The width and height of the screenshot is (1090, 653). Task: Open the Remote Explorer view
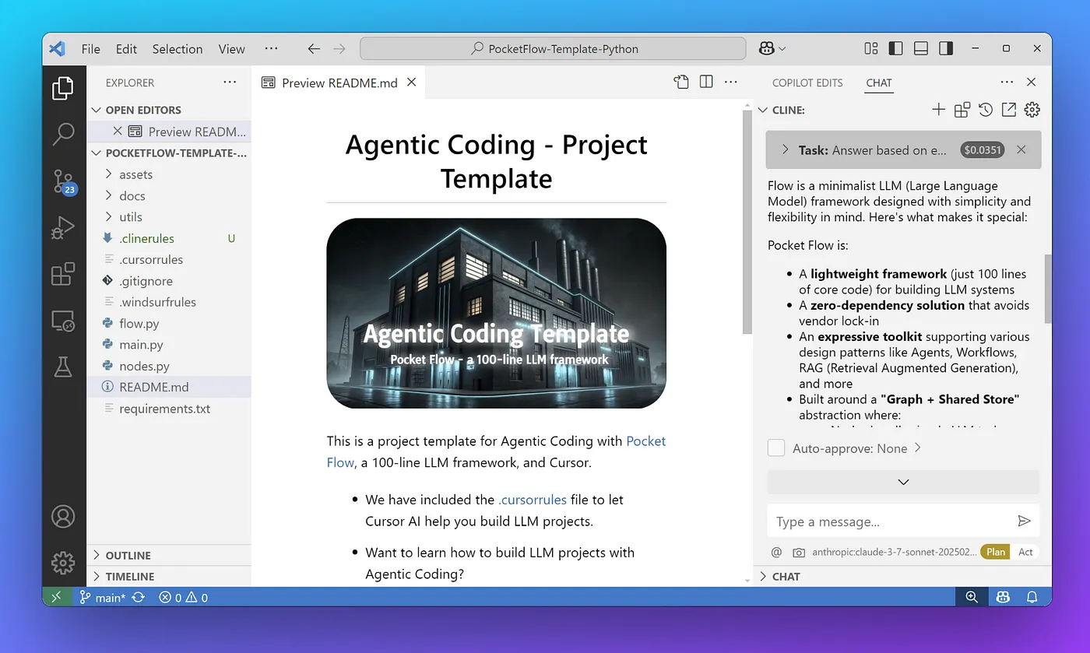(x=63, y=320)
